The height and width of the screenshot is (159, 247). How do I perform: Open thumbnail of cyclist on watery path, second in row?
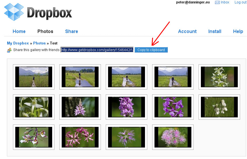click(80, 77)
